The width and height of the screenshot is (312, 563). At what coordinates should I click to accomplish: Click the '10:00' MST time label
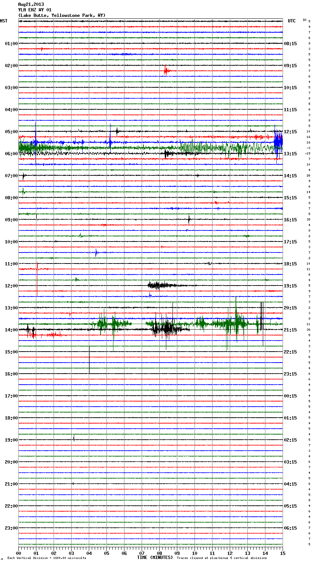click(x=11, y=242)
